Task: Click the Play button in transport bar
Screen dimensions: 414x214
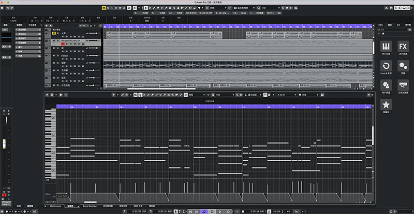Action: click(x=219, y=211)
